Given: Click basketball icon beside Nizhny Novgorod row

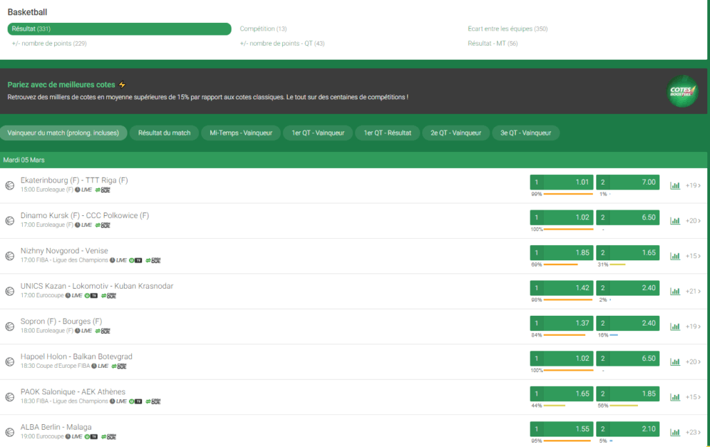Looking at the screenshot, I should point(10,256).
